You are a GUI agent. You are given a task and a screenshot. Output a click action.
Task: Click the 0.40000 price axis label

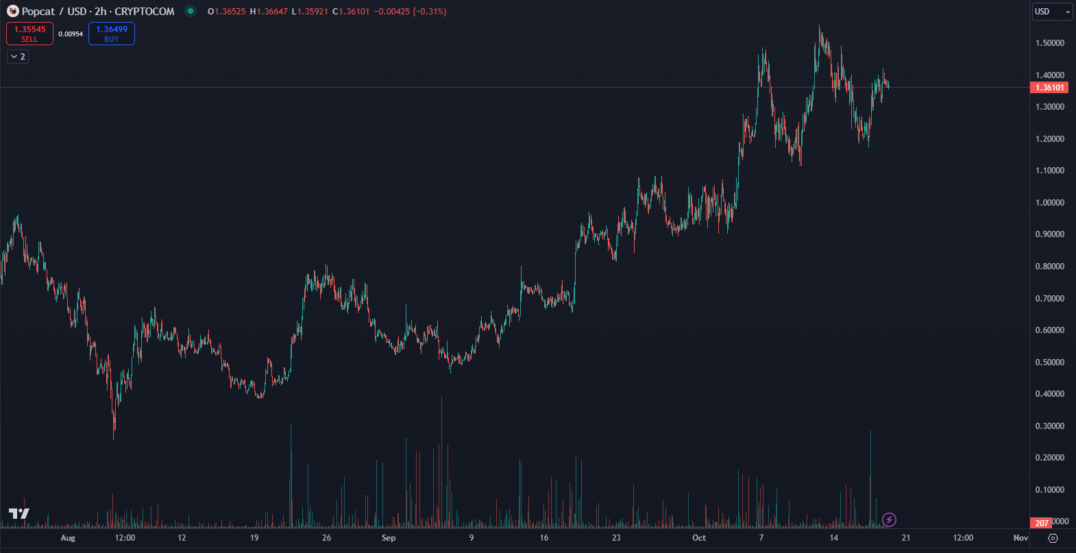(x=1050, y=394)
